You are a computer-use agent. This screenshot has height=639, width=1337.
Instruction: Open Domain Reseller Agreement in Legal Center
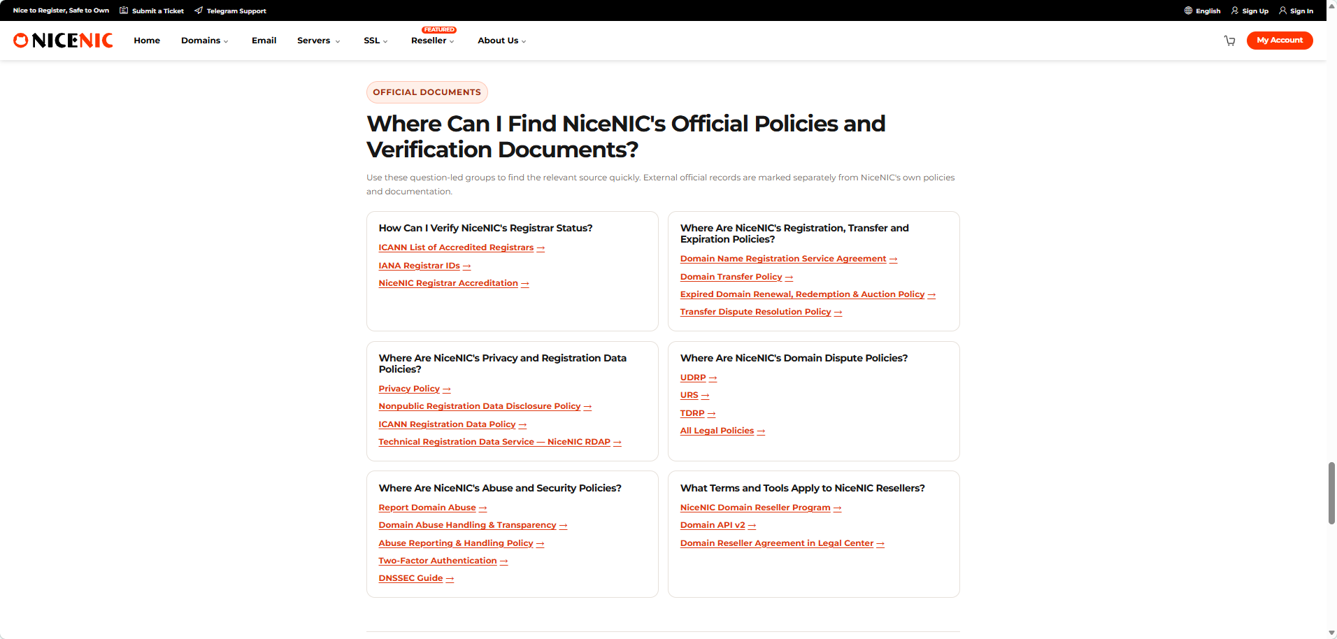[x=782, y=543]
